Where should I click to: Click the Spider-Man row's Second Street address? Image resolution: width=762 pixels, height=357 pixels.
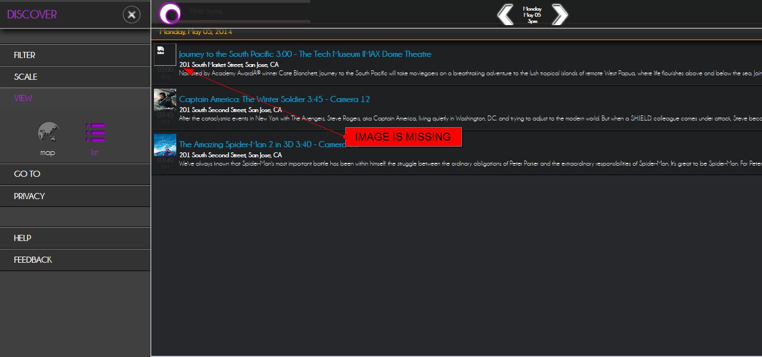click(x=231, y=155)
